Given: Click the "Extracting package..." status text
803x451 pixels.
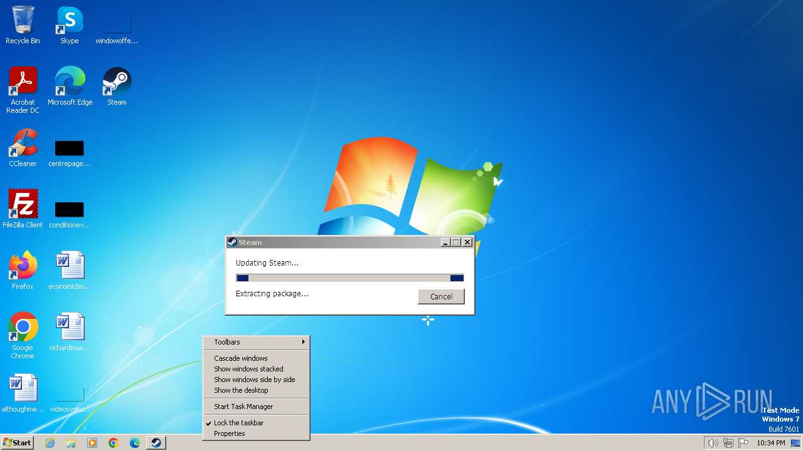Looking at the screenshot, I should [272, 294].
